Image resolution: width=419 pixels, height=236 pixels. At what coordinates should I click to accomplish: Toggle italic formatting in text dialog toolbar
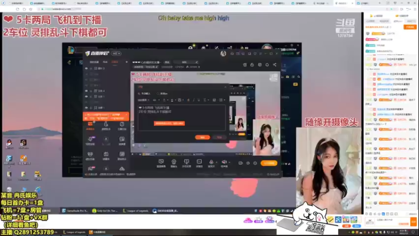click(x=193, y=100)
